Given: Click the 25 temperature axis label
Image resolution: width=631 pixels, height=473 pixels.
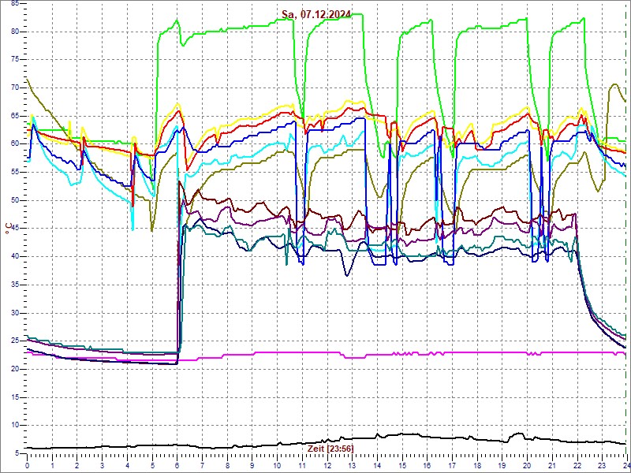Looking at the screenshot, I should (x=15, y=341).
